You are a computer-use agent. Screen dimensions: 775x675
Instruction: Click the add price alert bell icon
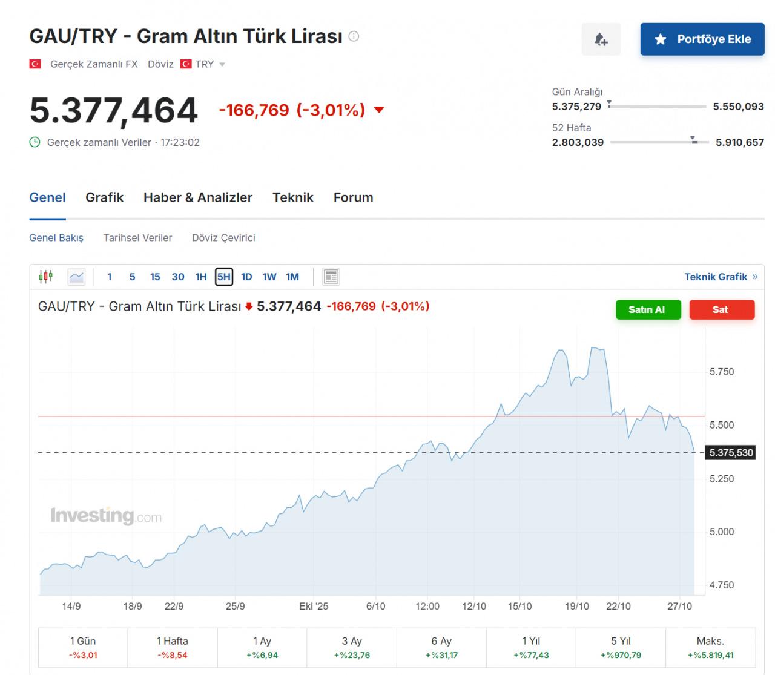click(601, 39)
